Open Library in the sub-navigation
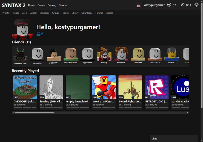 [x=75, y=13]
